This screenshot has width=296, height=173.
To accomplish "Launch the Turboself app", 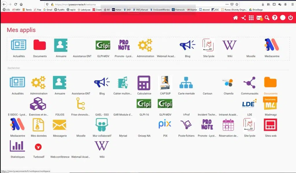I will click(x=38, y=147).
